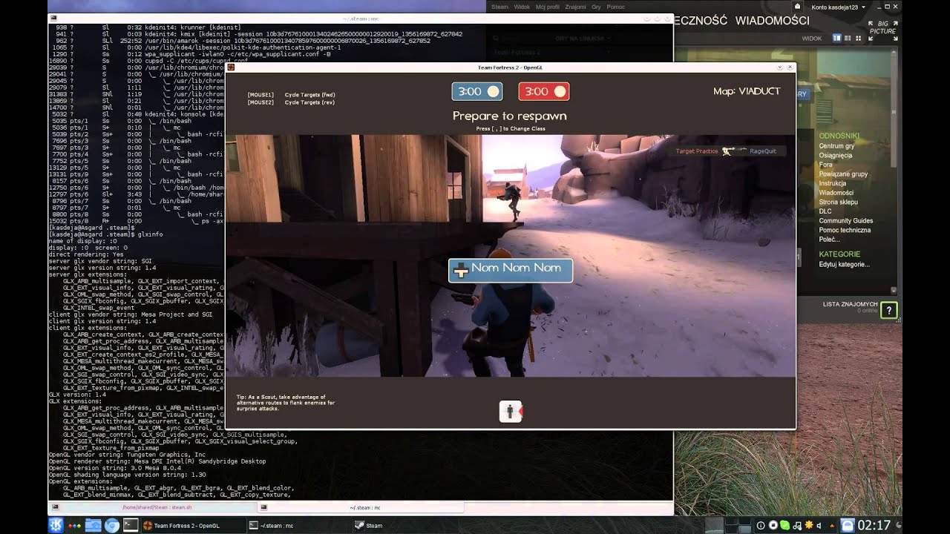Open the Centrum gry link
The image size is (950, 534).
point(836,146)
